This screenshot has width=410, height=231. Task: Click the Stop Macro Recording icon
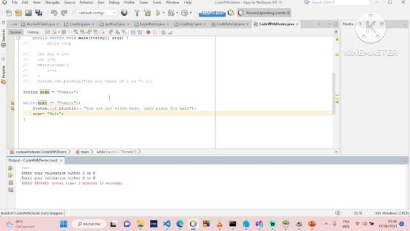(x=155, y=32)
